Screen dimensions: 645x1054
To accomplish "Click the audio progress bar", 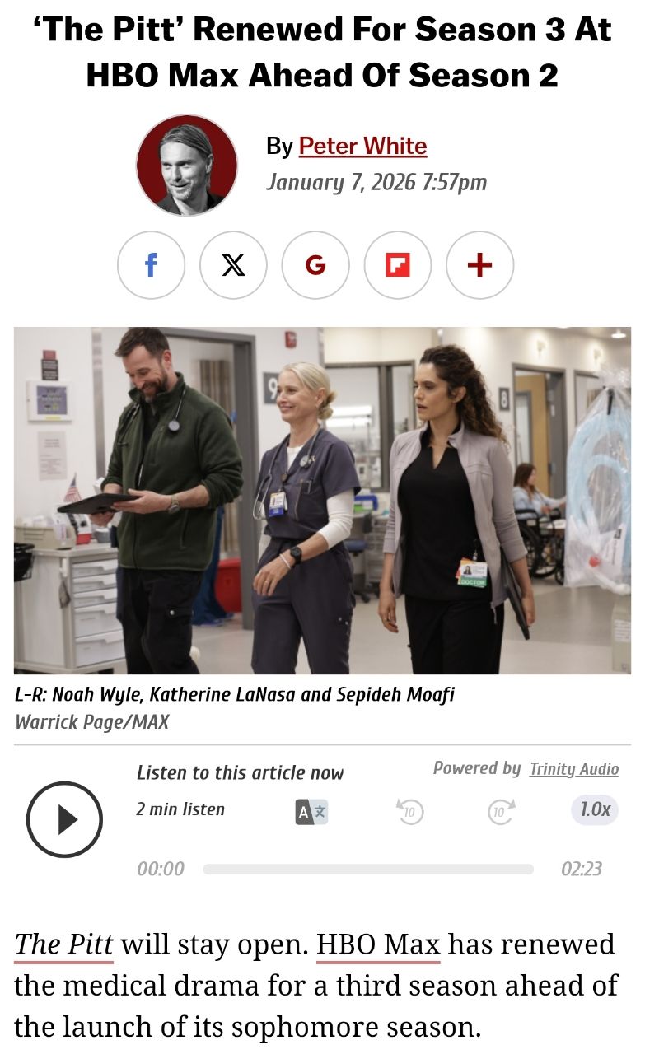I will 368,870.
